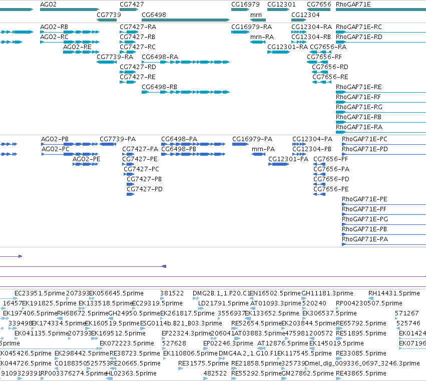Image resolution: width=426 pixels, height=381 pixels.
Task: Select the CG12301 gene label
Action: pyautogui.click(x=281, y=5)
